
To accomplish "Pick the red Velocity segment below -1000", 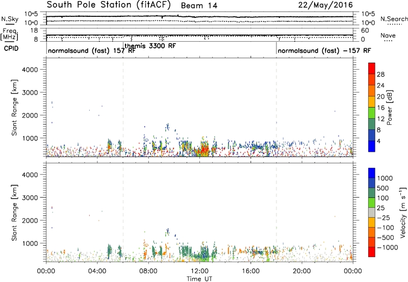I will tap(372, 252).
